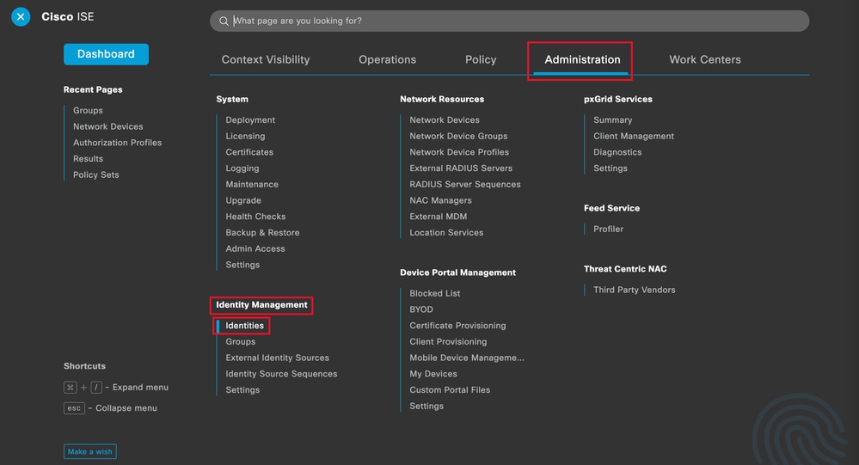Viewport: 859px width, 465px height.
Task: Open Custom Portal Files
Action: [450, 390]
